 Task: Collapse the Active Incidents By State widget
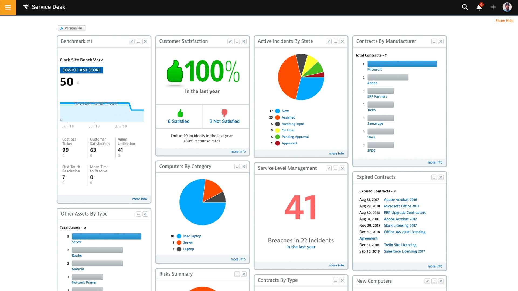(335, 41)
